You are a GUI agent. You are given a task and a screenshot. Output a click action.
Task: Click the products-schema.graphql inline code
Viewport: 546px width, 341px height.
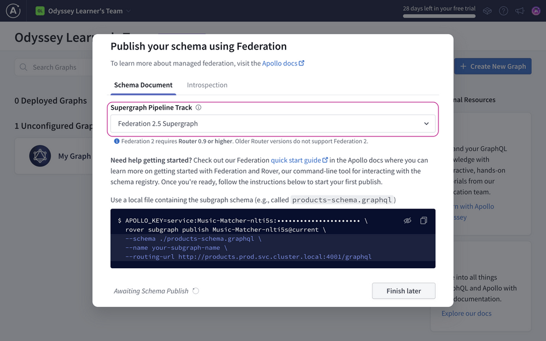pyautogui.click(x=342, y=199)
